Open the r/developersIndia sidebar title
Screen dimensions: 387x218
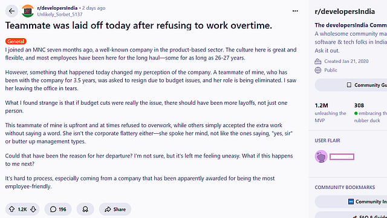[345, 12]
